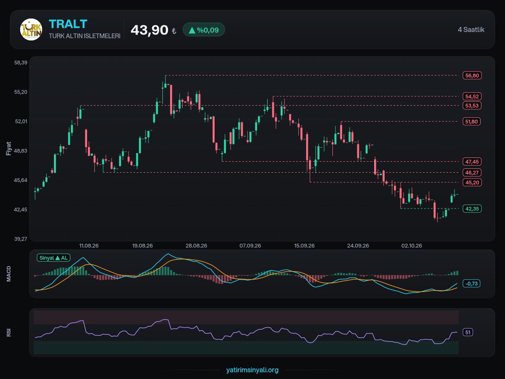Screen dimensions: 505x379
Task: Click the TURK ALTIN ISLETMELERI company name
Action: (85, 36)
